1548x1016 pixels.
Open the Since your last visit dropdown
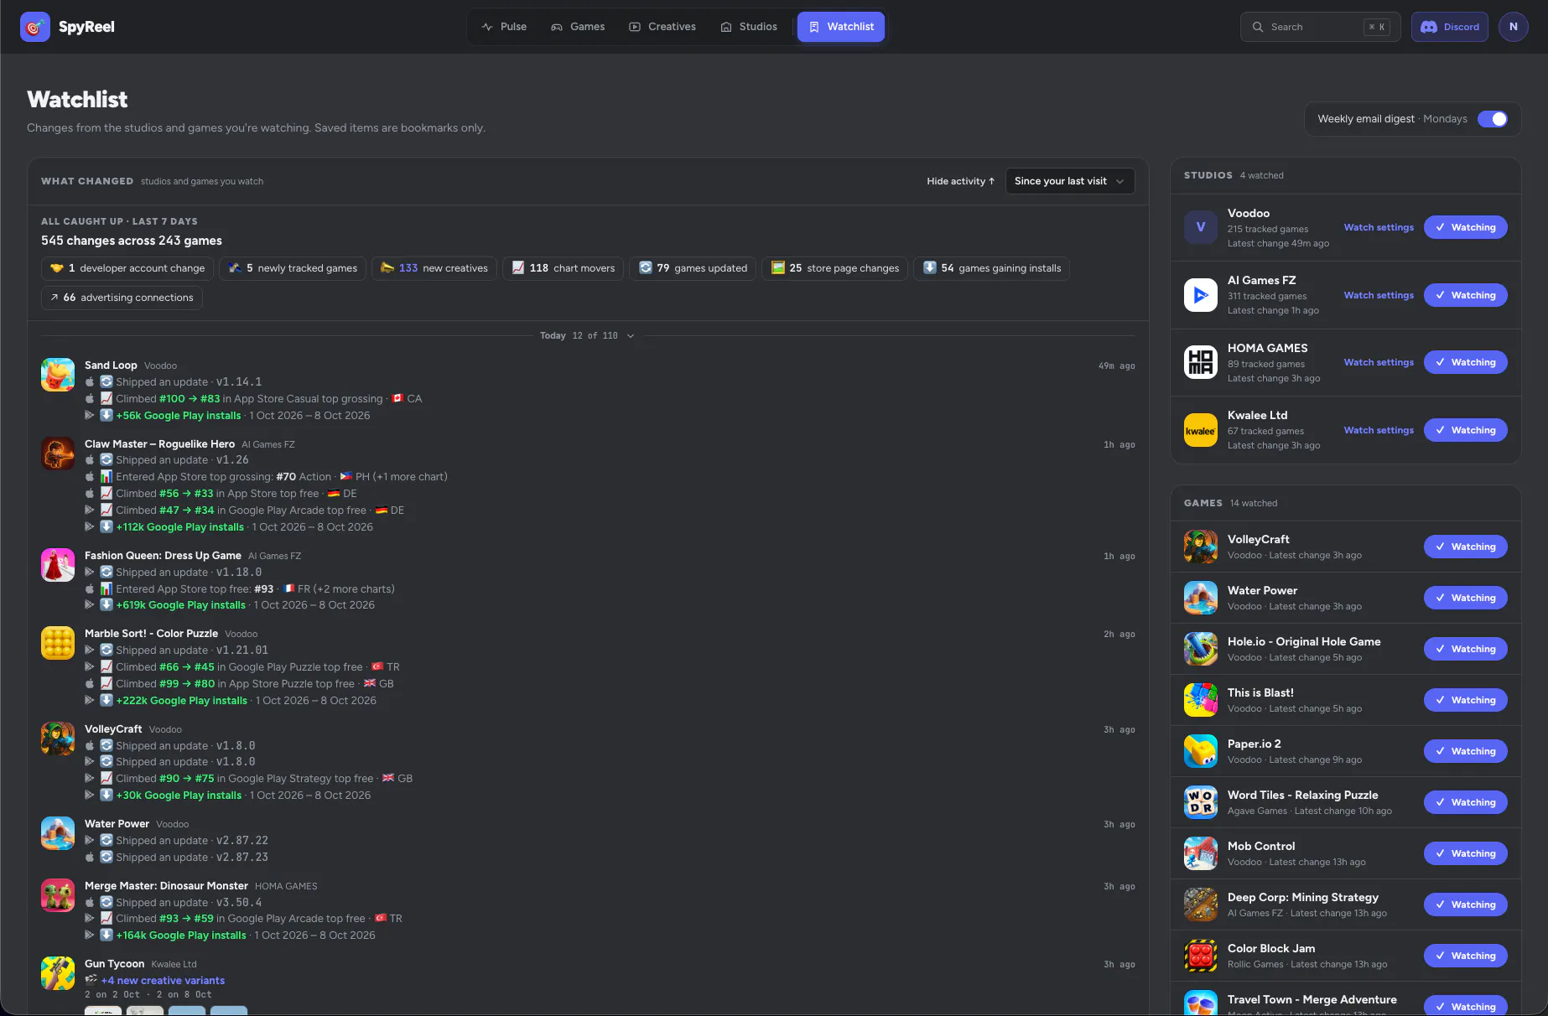(1069, 181)
